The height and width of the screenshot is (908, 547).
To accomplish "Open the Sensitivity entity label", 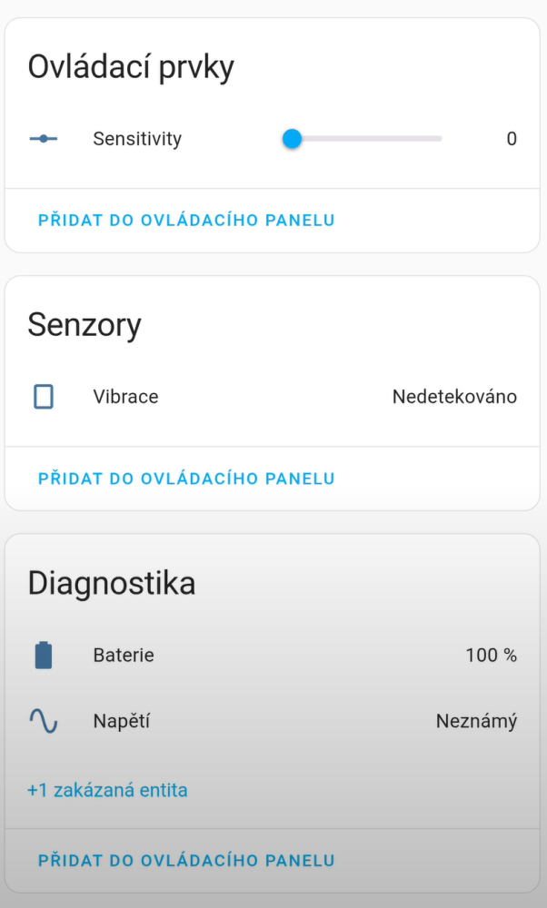I will [137, 139].
